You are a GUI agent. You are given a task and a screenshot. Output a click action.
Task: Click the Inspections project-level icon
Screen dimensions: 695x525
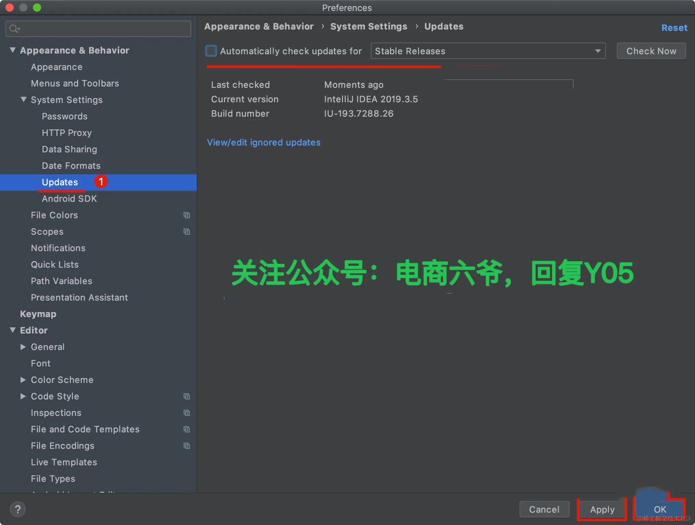tap(187, 413)
